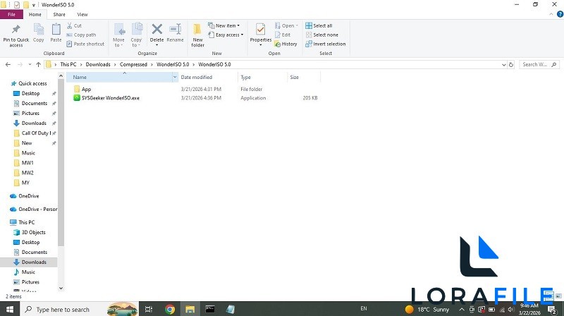Go up one folder level

39,64
